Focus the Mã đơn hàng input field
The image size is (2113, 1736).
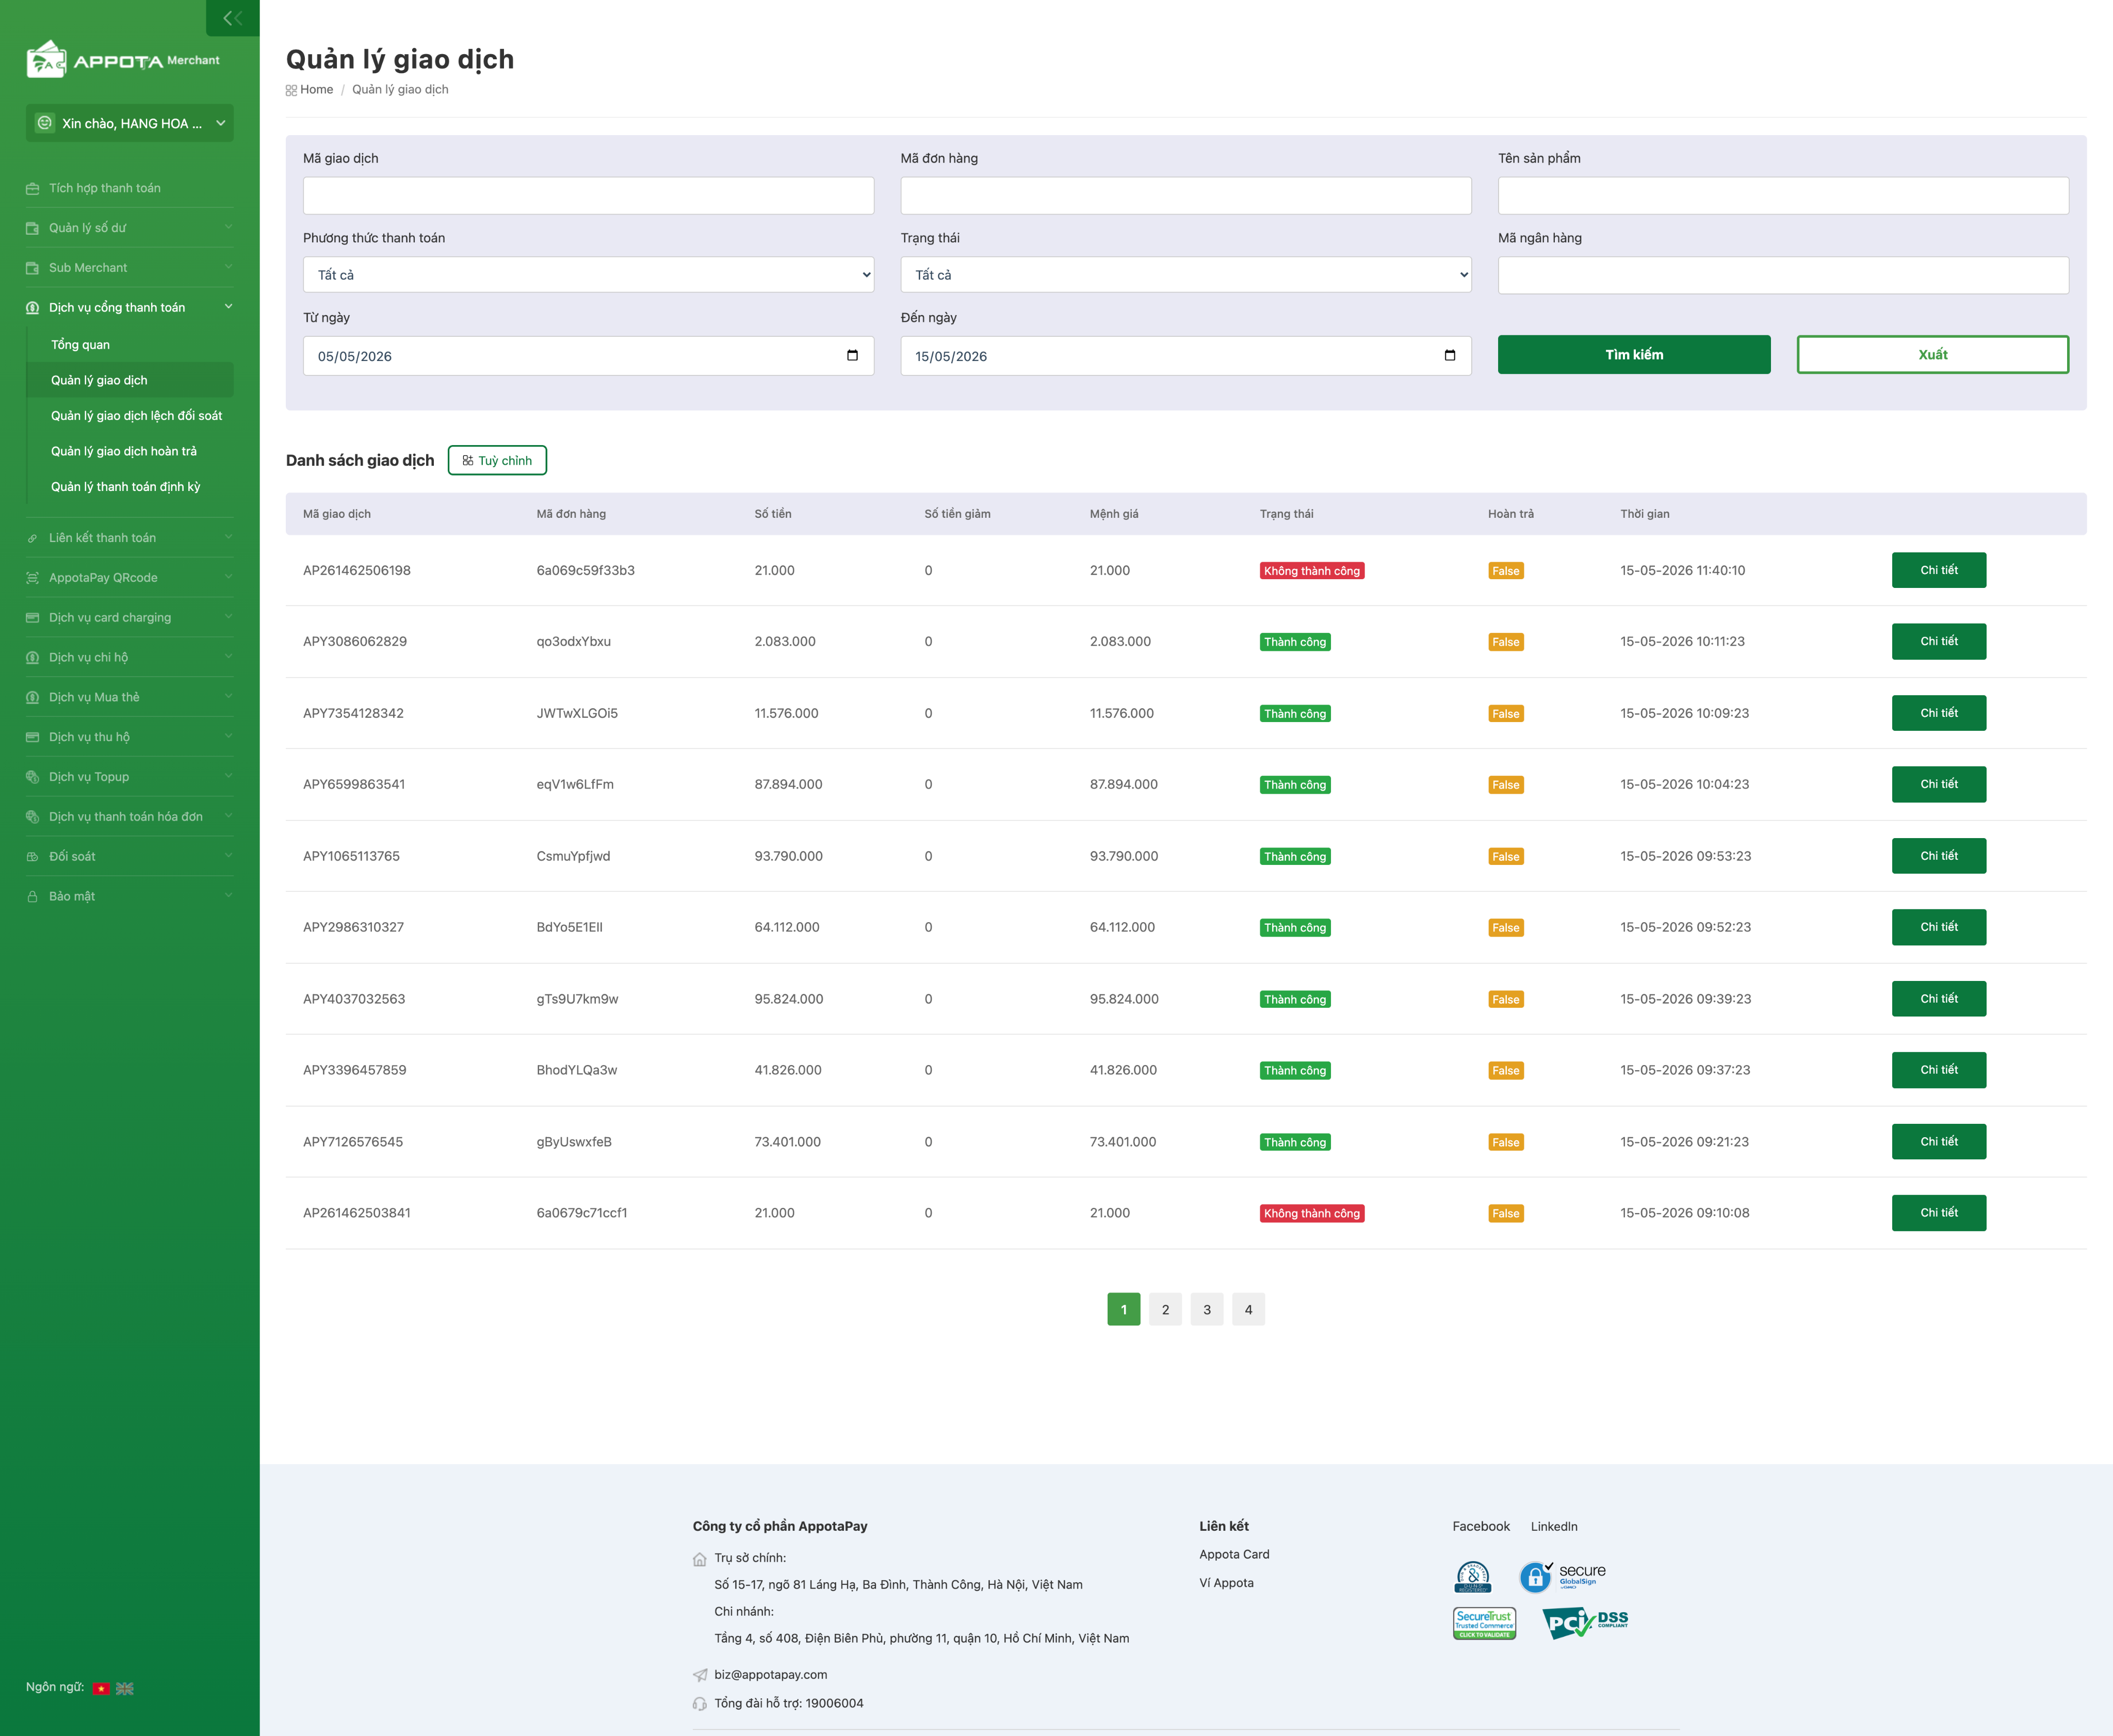pos(1186,196)
